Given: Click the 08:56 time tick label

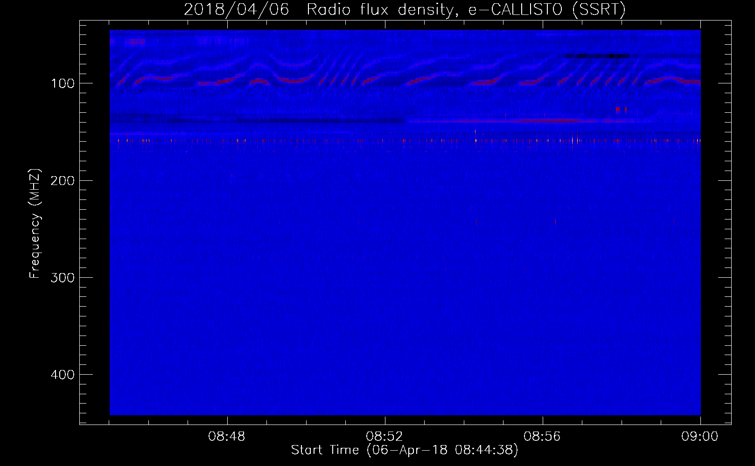Looking at the screenshot, I should coord(542,437).
